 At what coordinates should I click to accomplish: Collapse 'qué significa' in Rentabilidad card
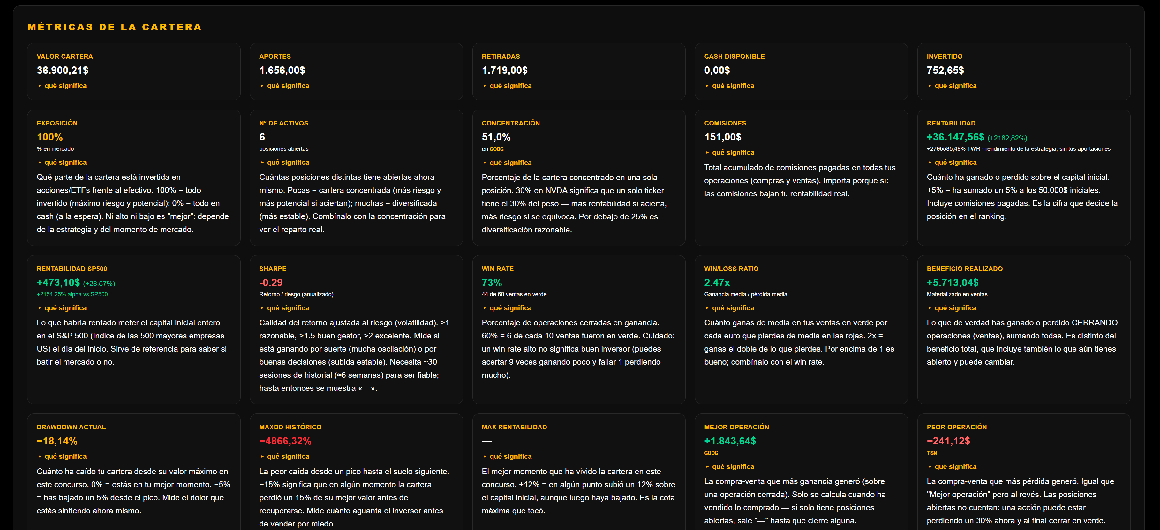[952, 162]
